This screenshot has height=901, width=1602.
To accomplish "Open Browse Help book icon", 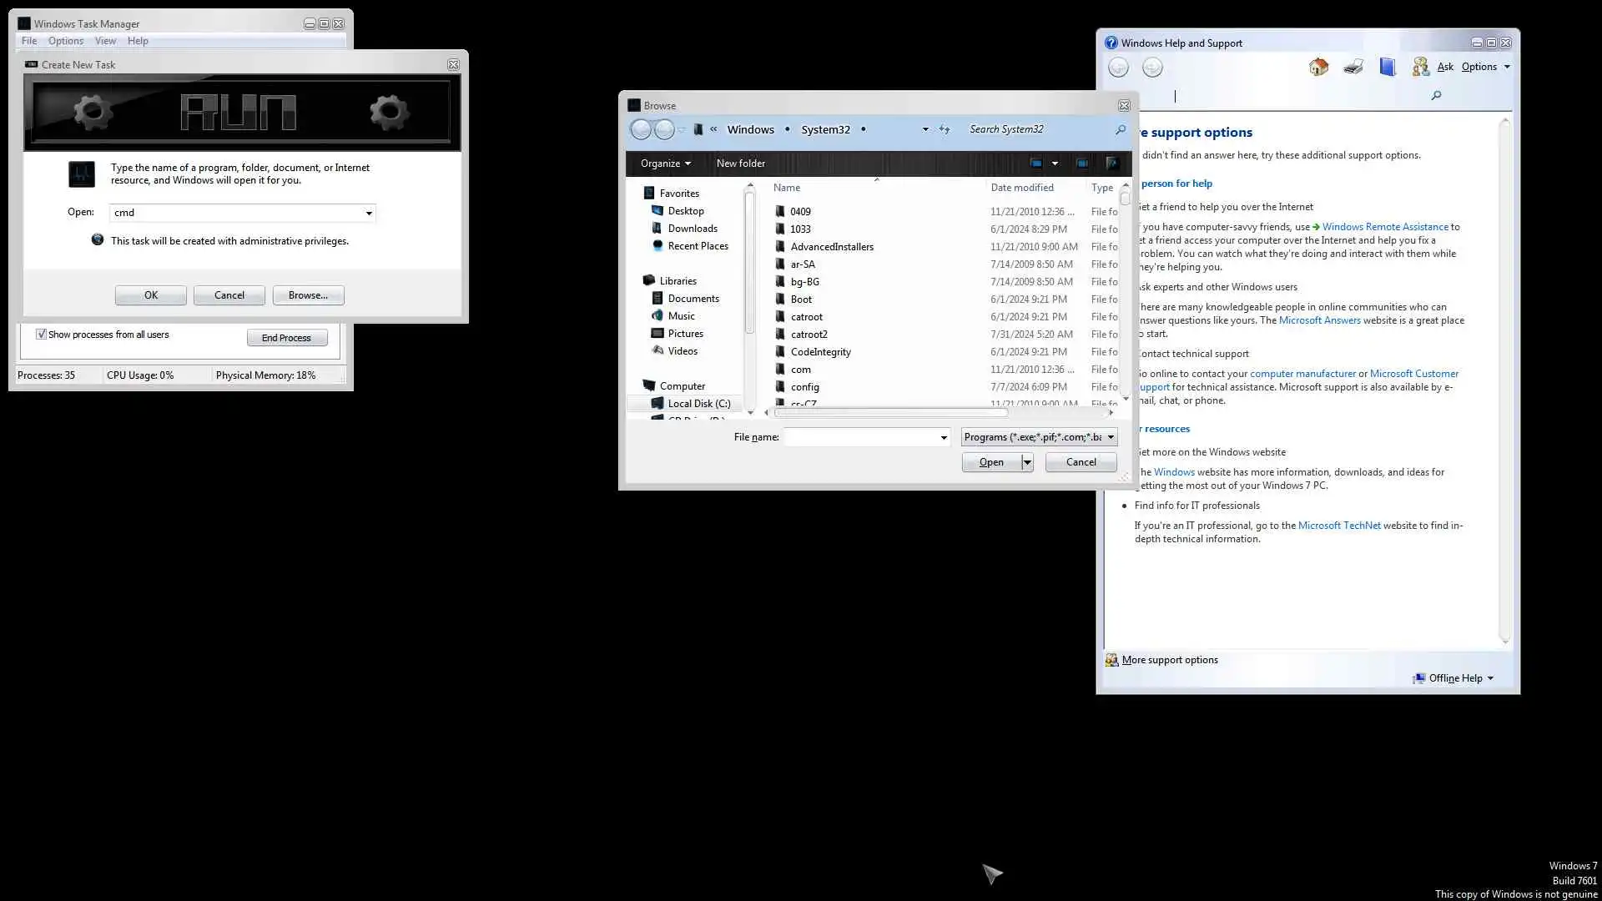I will 1387,67.
